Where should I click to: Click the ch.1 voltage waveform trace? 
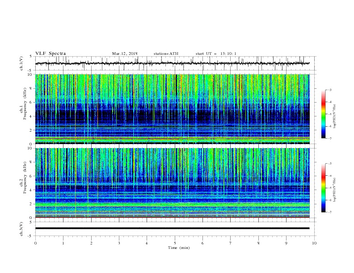pos(173,63)
